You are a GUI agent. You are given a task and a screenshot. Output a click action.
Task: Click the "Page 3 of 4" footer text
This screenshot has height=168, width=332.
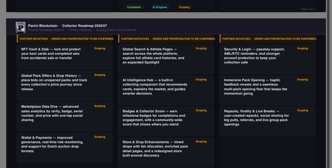(x=308, y=9)
